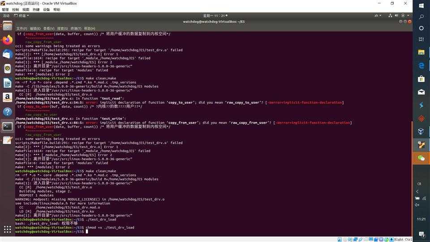Click the Right Ctrl host key indicator
The image size is (430, 242).
(x=403, y=239)
